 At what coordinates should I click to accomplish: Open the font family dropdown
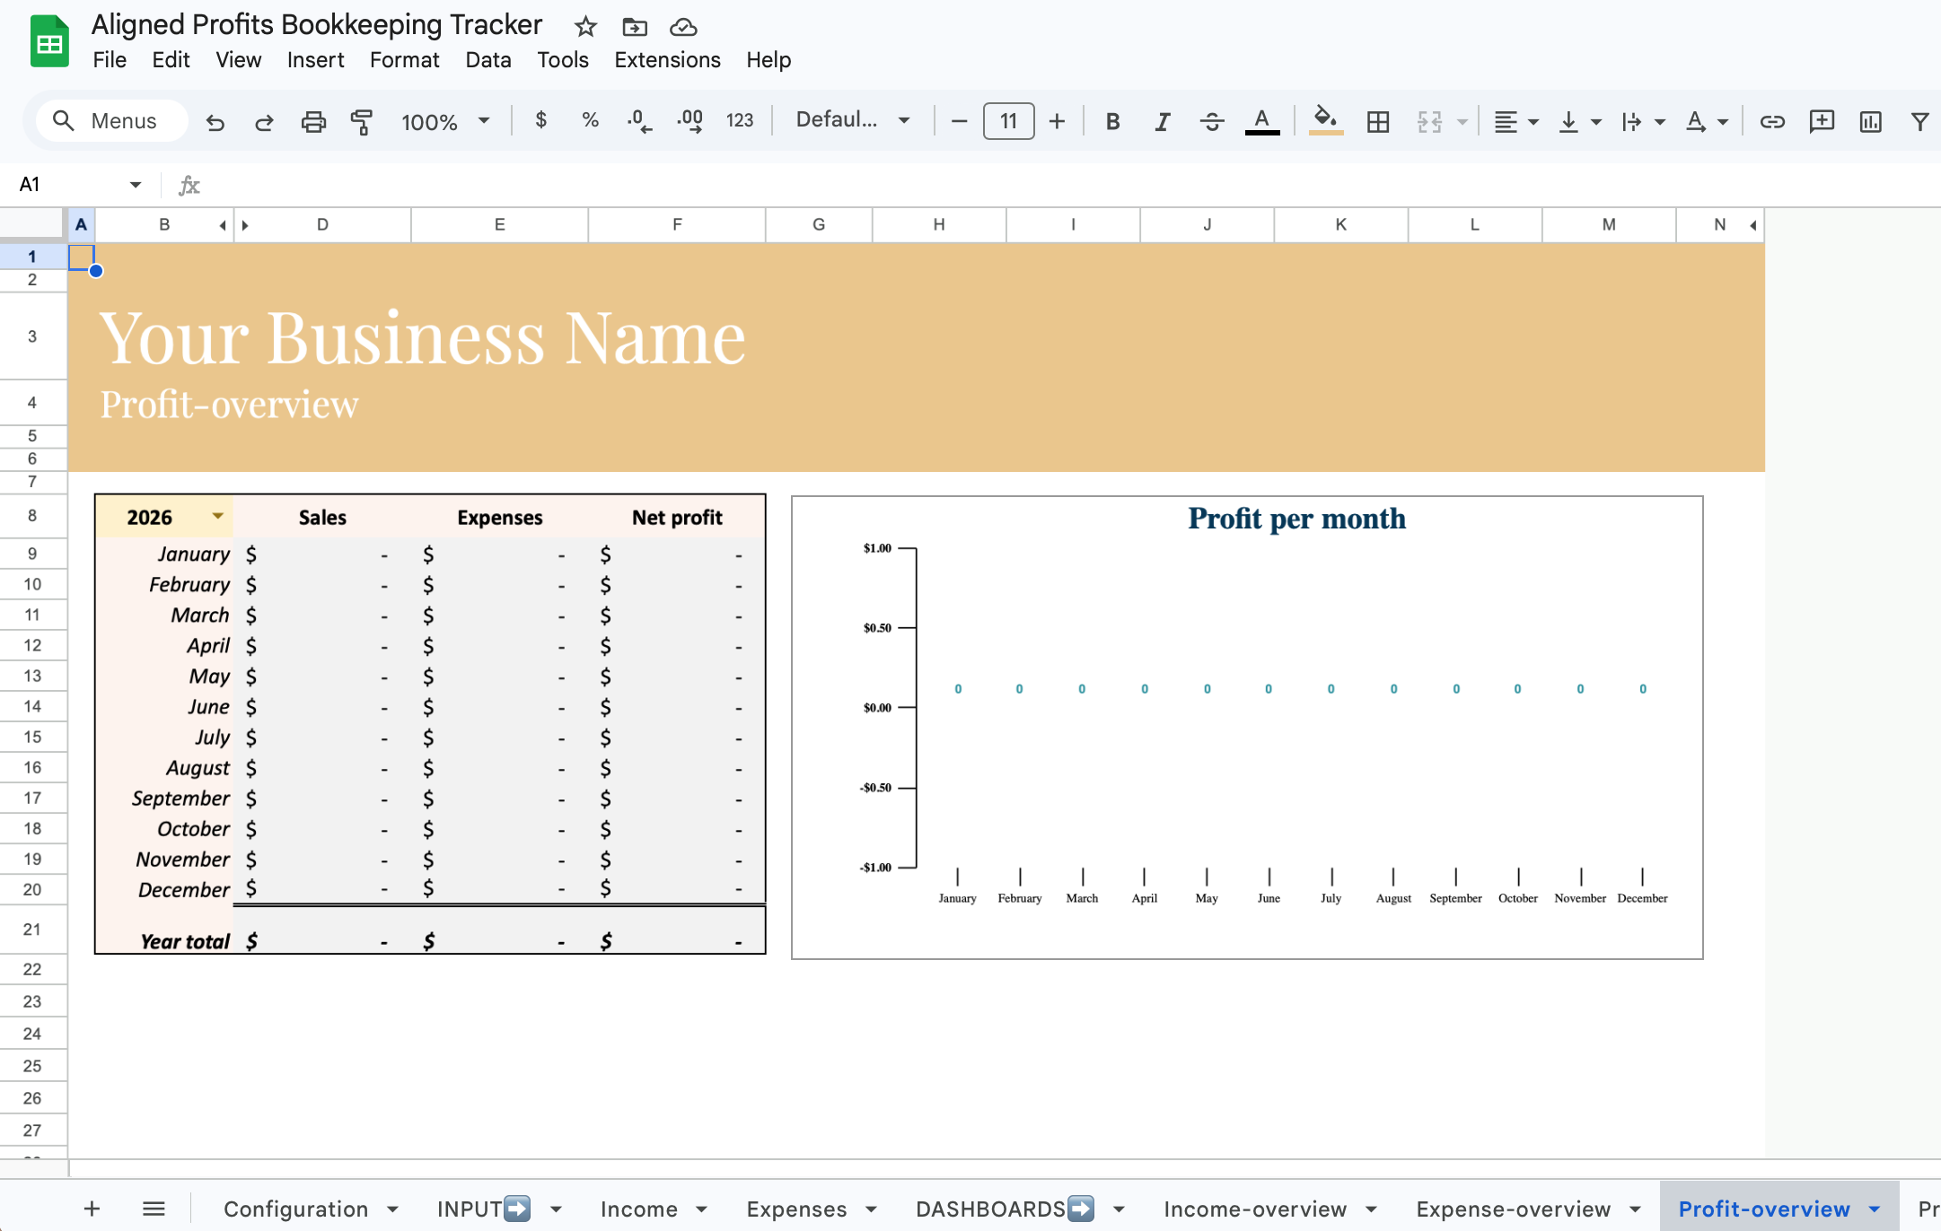[x=852, y=120]
